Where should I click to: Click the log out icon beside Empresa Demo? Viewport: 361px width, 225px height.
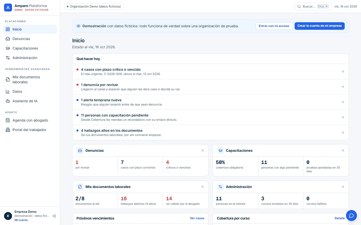click(54, 216)
